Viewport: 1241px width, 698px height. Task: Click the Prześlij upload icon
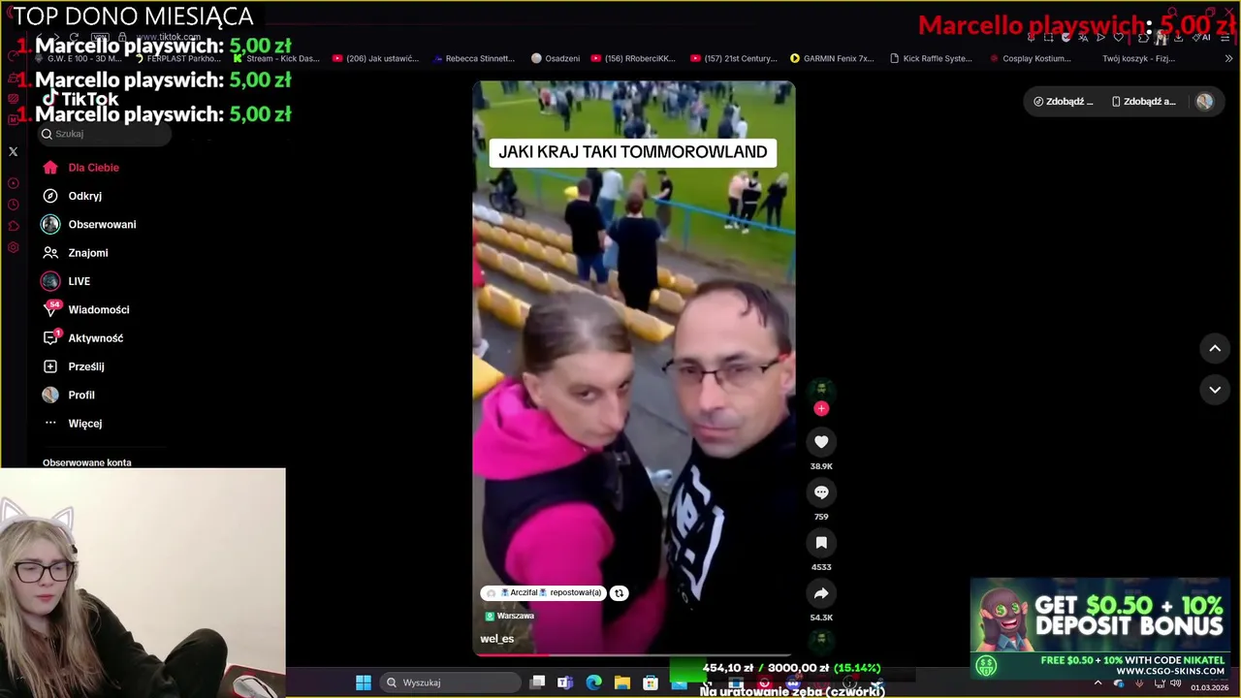(x=50, y=366)
